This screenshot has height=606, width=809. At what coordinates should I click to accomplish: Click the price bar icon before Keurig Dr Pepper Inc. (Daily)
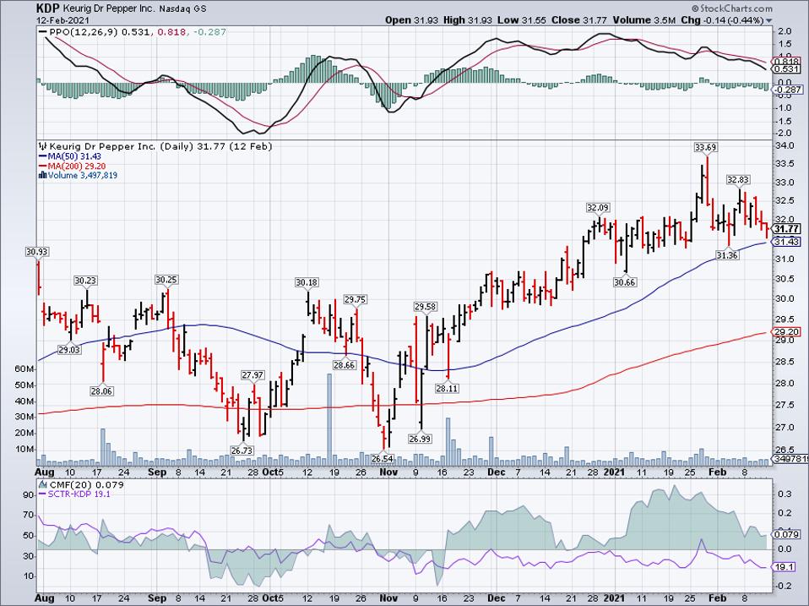click(x=43, y=146)
